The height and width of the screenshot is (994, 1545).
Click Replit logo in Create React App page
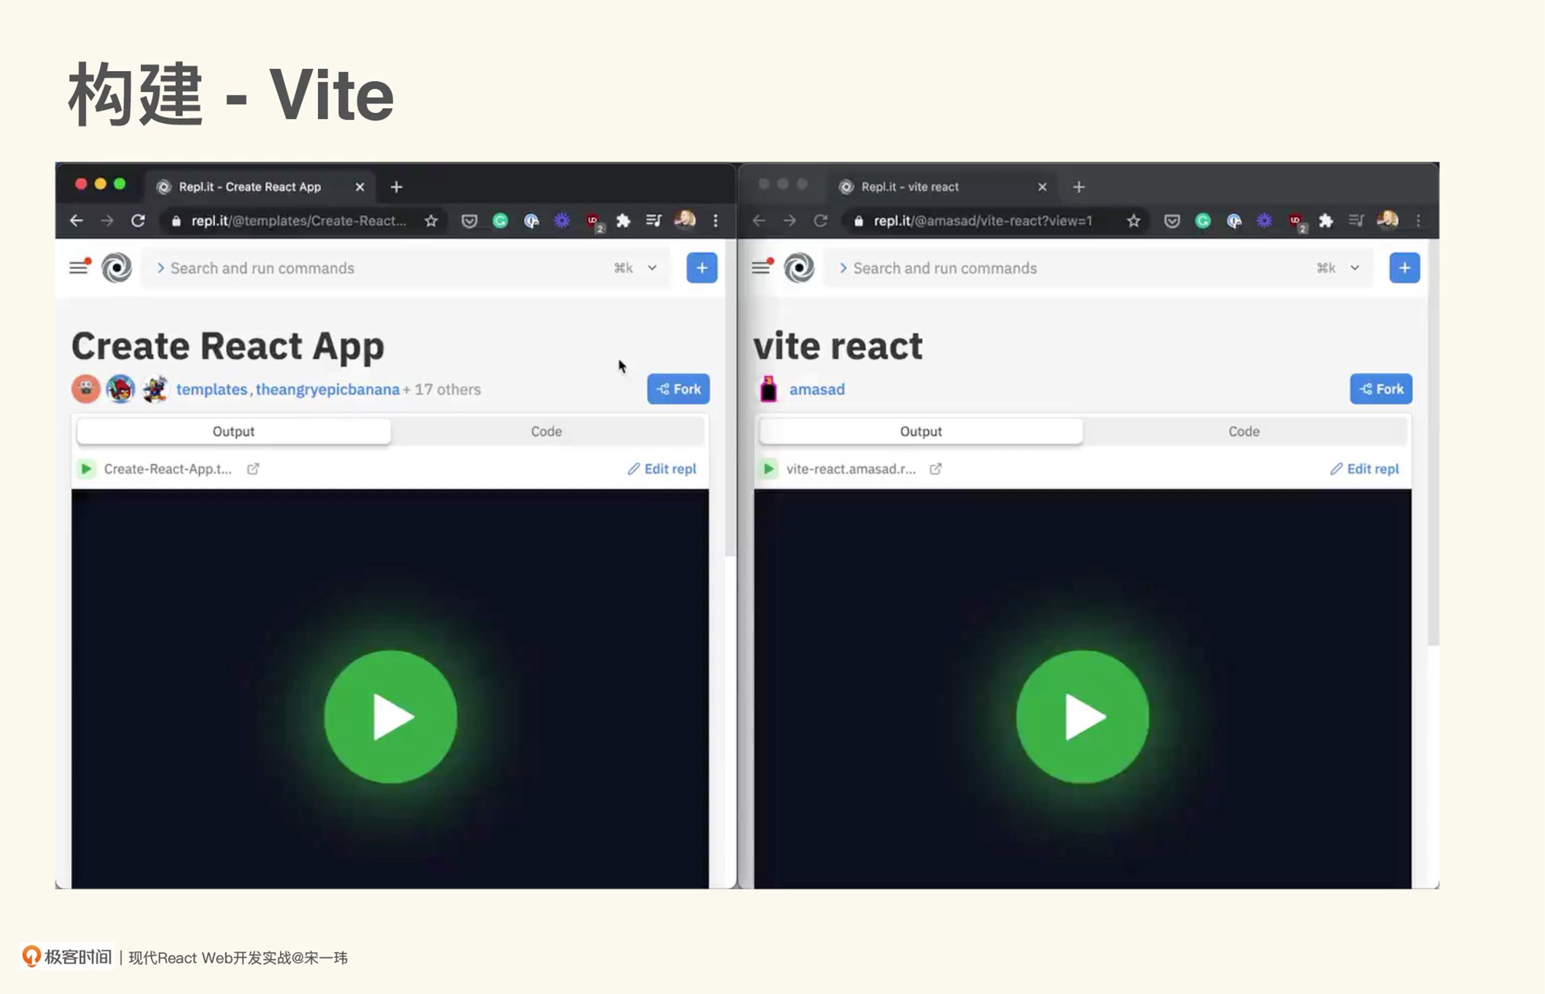pos(116,268)
